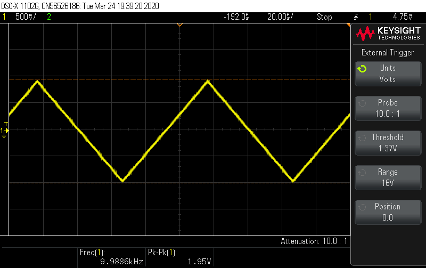The height and width of the screenshot is (268, 426).
Task: Click the dimmed knob icon on Position softkey
Action: pyautogui.click(x=362, y=207)
